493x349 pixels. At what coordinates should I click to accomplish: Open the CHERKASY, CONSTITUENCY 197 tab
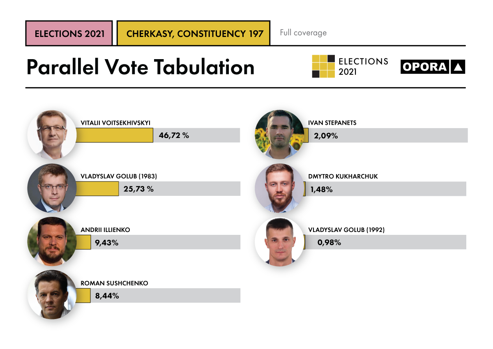click(x=194, y=33)
